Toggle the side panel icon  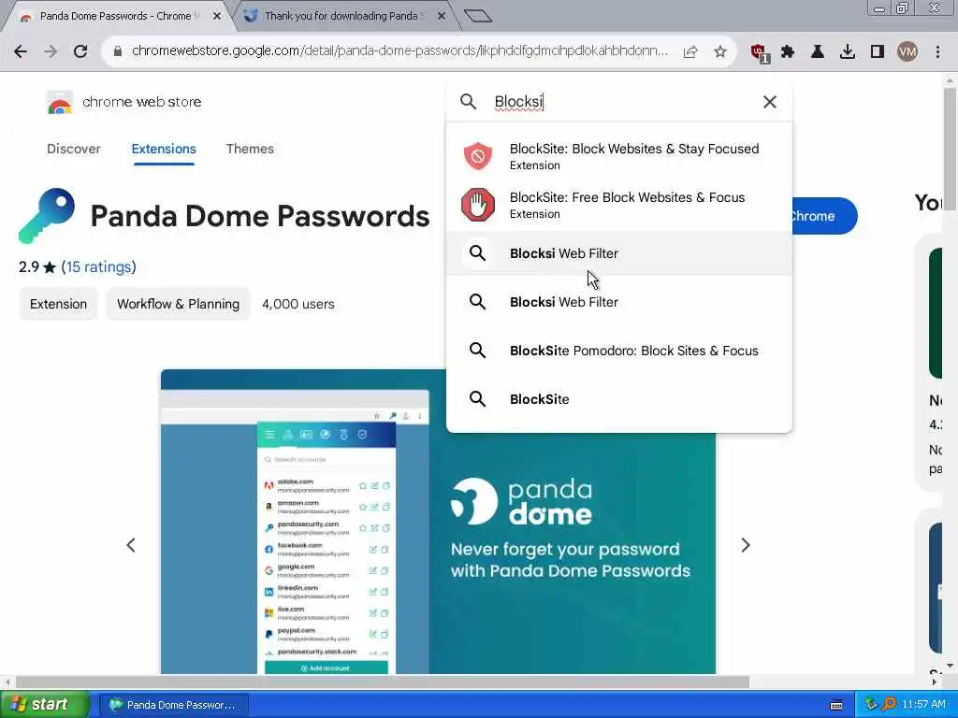coord(878,51)
